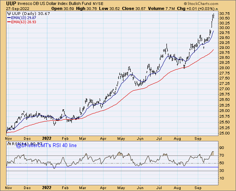
Task: Click the RSI 10 axis label
Action: pyautogui.click(x=222, y=178)
